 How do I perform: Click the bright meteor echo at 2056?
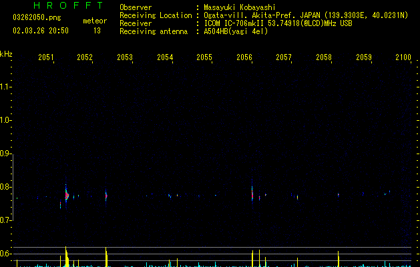click(252, 195)
